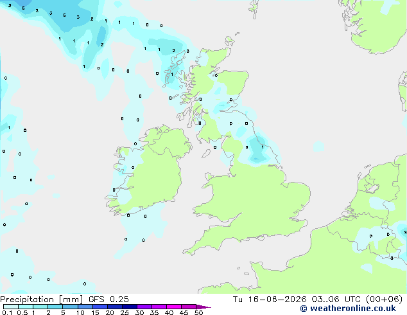This screenshot has width=407, height=315.
Task: Click the date 'Tu 16-06-2026' text
Action: point(270,300)
